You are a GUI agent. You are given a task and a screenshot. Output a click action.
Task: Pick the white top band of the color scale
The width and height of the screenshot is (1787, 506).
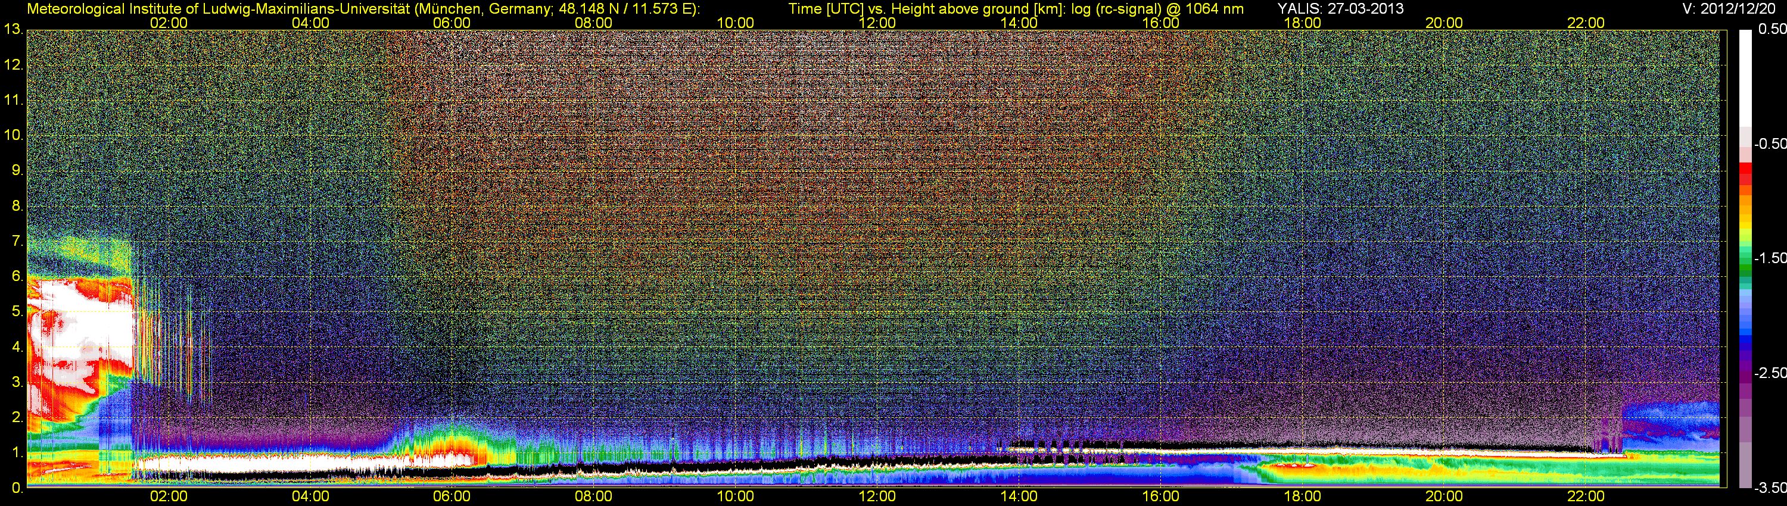coord(1745,77)
